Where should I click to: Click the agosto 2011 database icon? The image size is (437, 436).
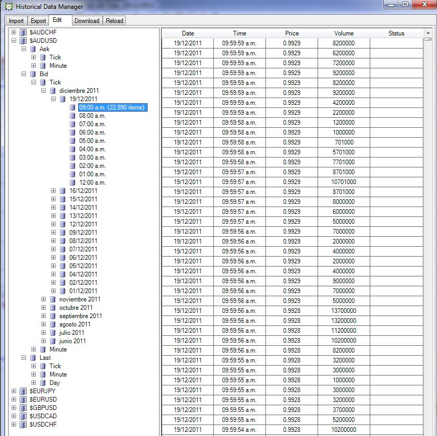click(53, 324)
